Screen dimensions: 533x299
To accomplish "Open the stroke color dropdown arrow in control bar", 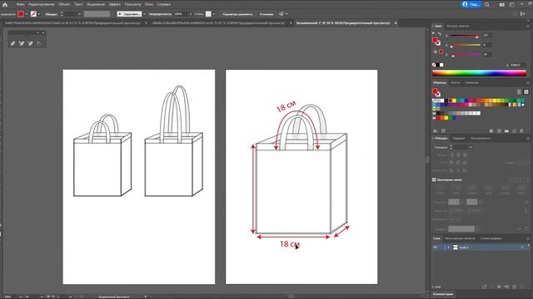I will click(x=39, y=14).
